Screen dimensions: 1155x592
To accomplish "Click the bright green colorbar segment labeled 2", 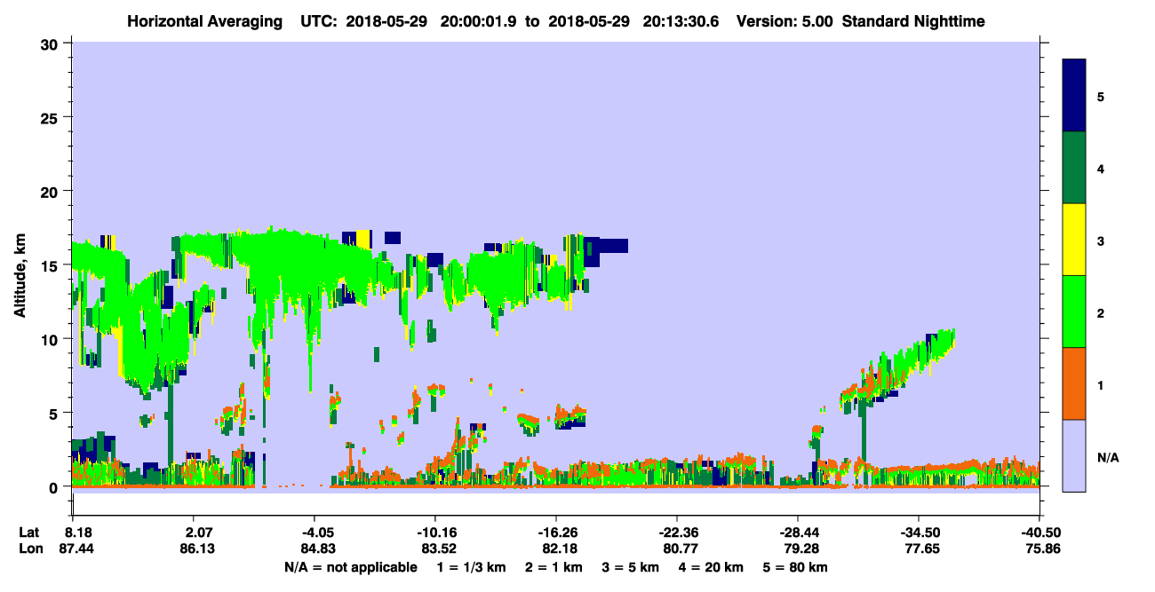I will [1074, 312].
